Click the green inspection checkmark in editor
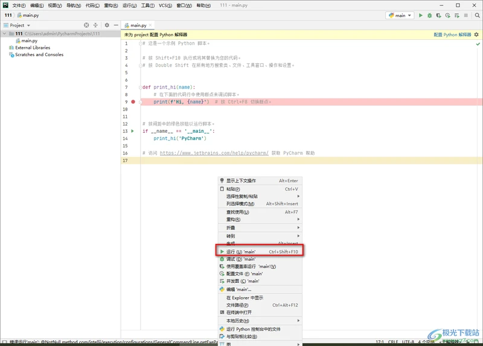The width and height of the screenshot is (483, 346). (x=478, y=44)
